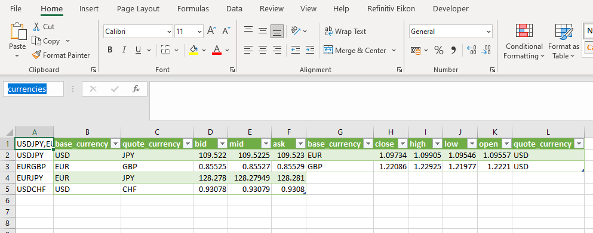Toggle Wrap Text
The height and width of the screenshot is (233, 593).
pyautogui.click(x=345, y=32)
